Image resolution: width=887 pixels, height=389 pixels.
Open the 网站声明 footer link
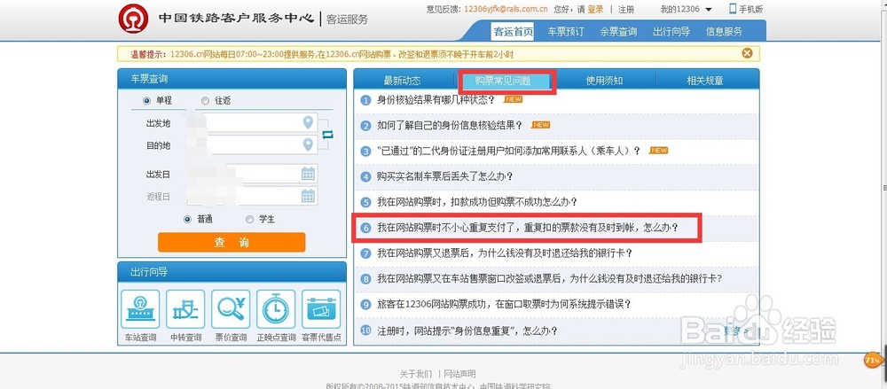[x=459, y=374]
